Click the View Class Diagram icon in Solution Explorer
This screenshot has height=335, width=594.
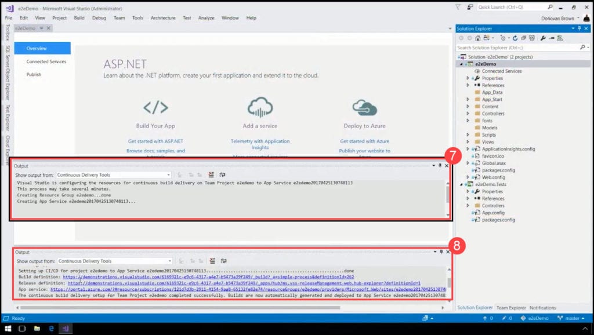click(560, 38)
